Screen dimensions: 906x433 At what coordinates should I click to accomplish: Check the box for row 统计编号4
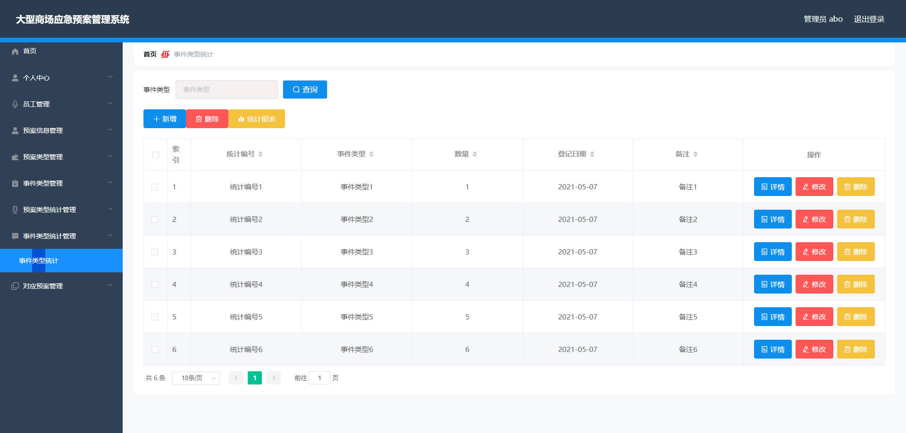[x=155, y=285]
